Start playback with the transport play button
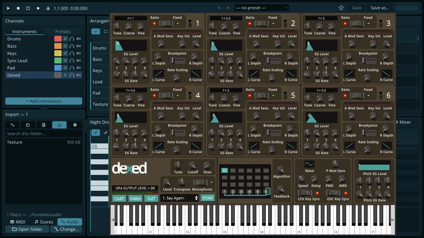Image resolution: width=424 pixels, height=238 pixels. point(8,8)
